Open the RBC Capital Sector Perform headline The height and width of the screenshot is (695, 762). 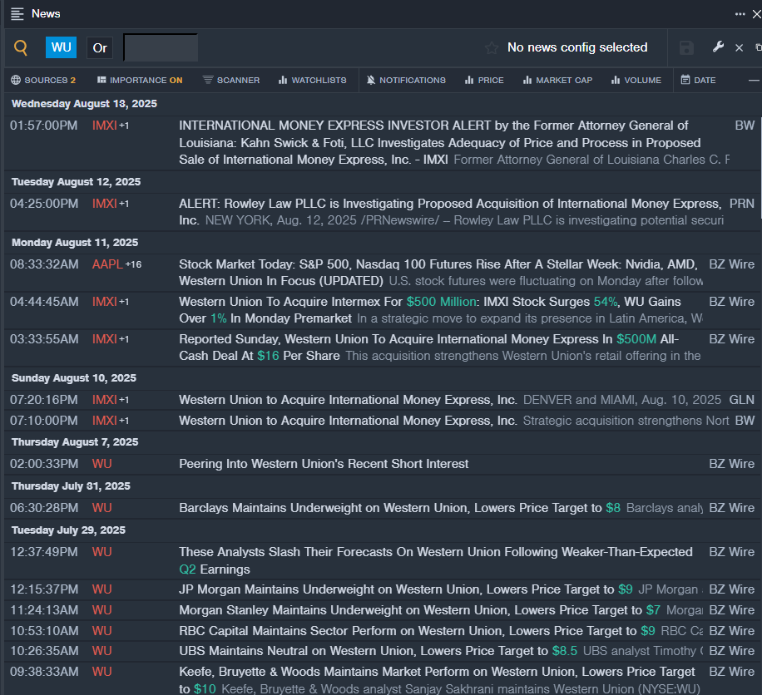coord(417,631)
